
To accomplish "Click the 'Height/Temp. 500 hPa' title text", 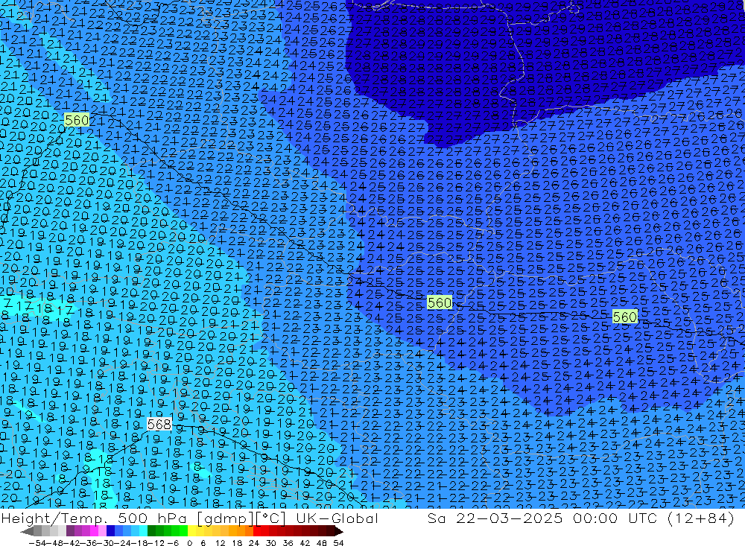I will [94, 518].
